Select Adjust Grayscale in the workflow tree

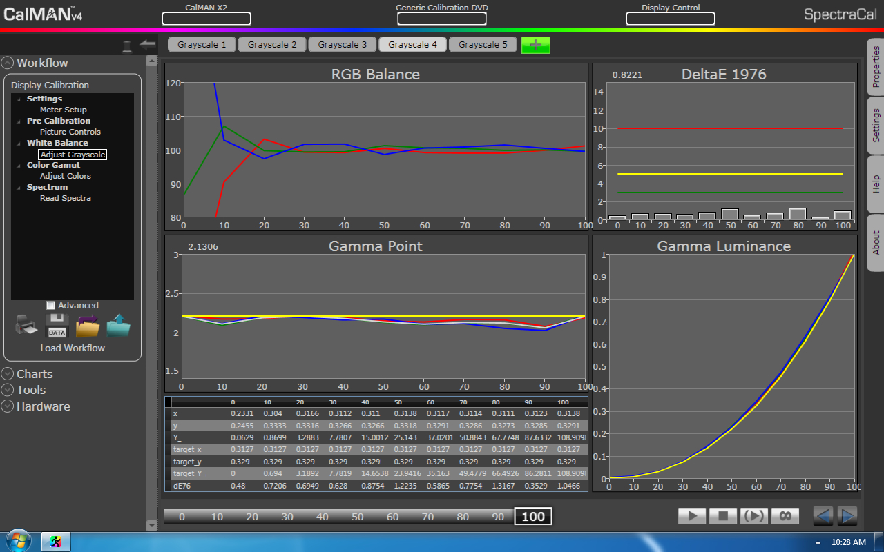click(x=73, y=155)
